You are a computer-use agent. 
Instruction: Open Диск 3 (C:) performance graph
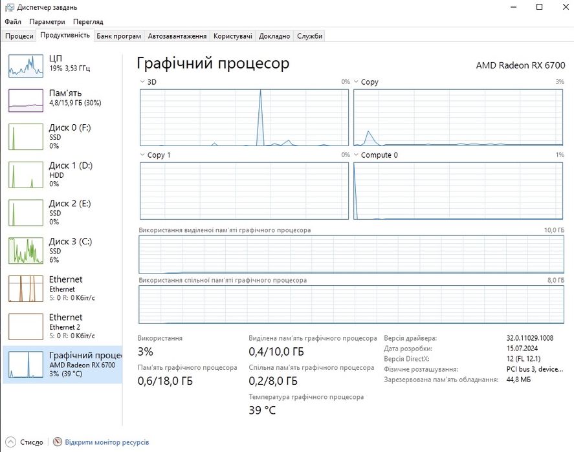click(26, 250)
